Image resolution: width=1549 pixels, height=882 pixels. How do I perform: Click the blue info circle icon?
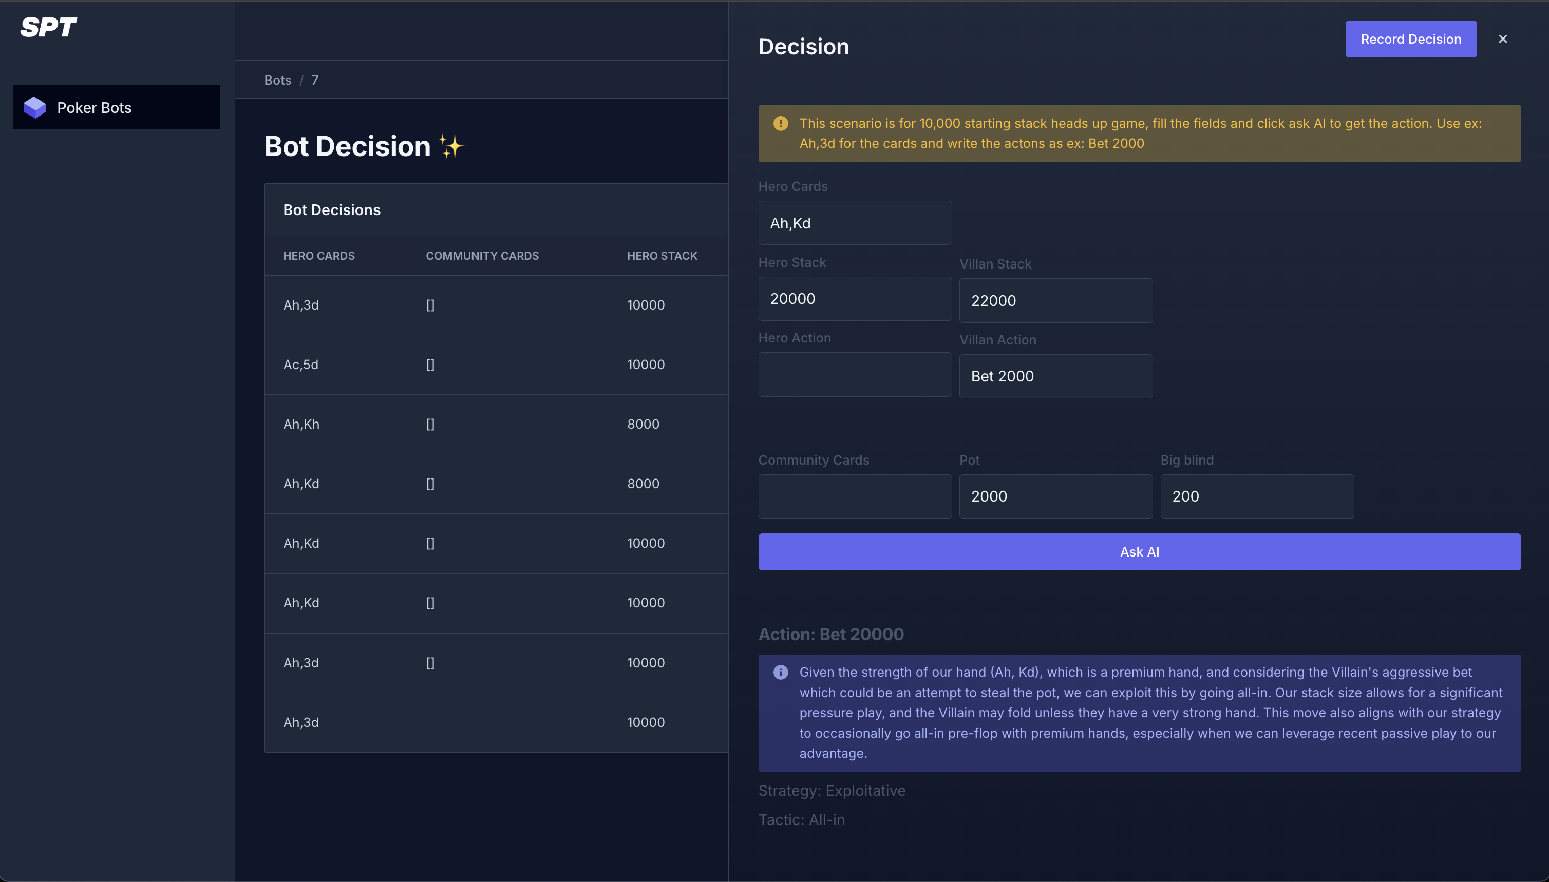(781, 673)
